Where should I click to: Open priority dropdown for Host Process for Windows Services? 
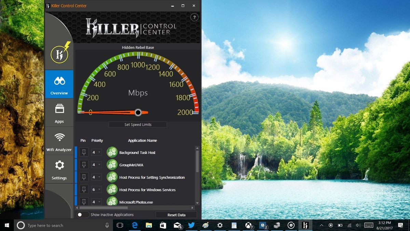pos(96,190)
